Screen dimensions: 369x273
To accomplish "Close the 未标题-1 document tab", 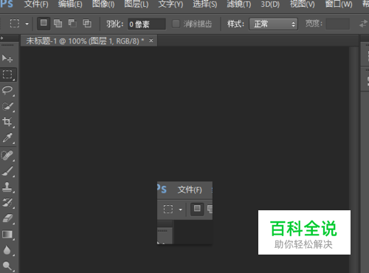I will point(151,41).
